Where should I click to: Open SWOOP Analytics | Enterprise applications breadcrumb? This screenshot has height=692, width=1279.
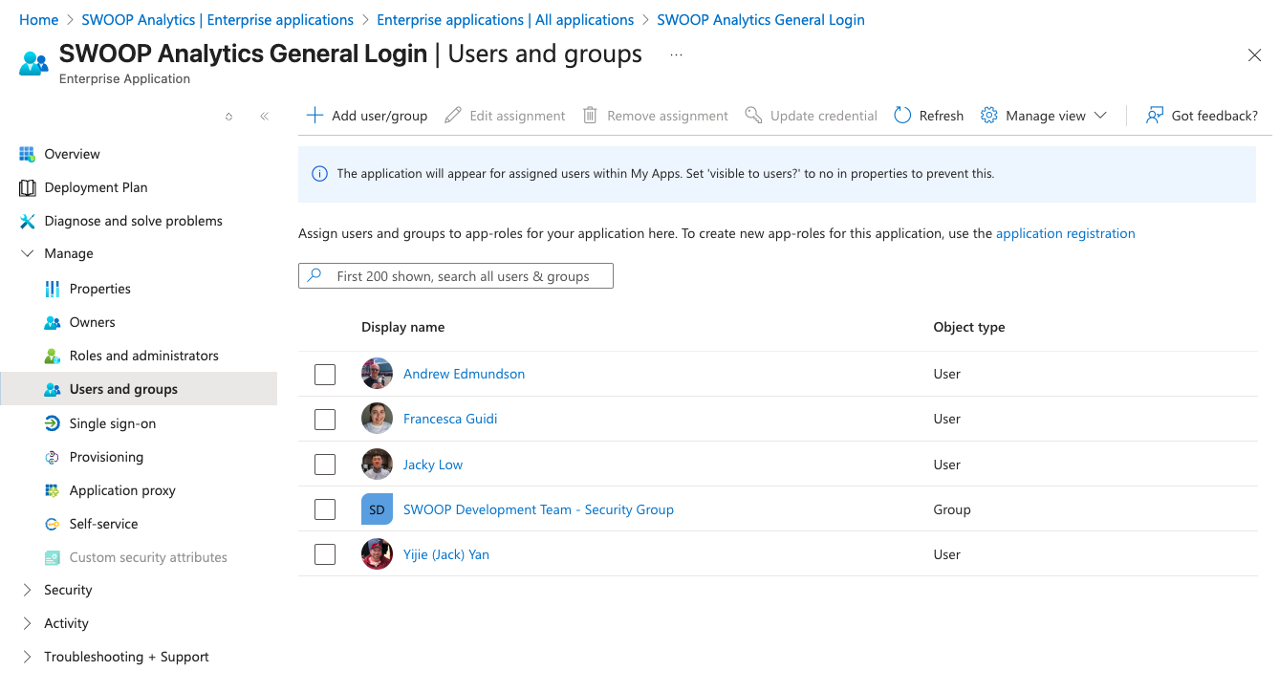[x=217, y=19]
